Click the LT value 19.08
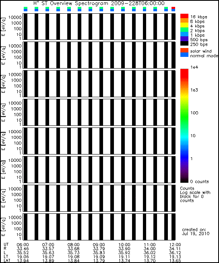Screen dimensions: 219x263 [74, 257]
